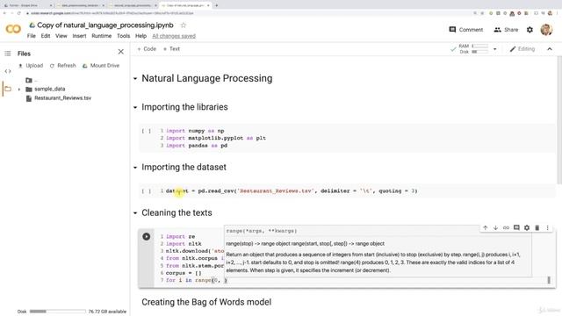
Task: Expand the sample_data folder arrow
Action: click(19, 90)
